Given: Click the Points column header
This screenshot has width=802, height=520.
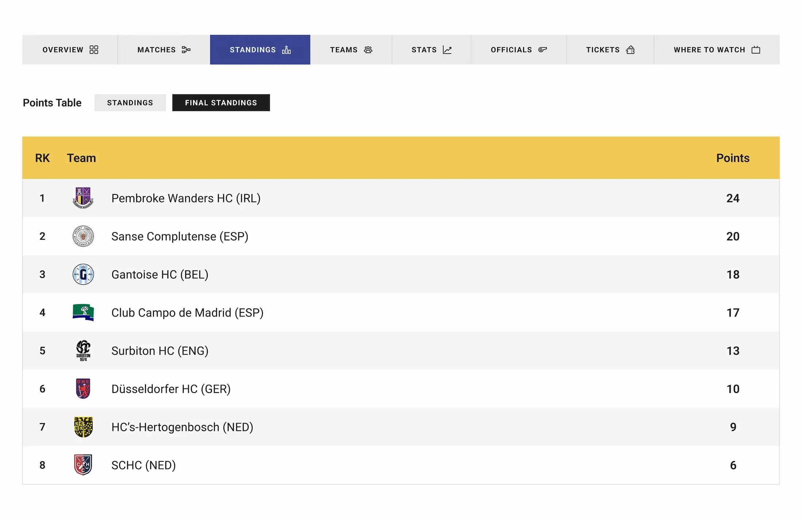Looking at the screenshot, I should (732, 158).
